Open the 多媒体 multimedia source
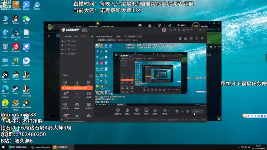 (146, 111)
